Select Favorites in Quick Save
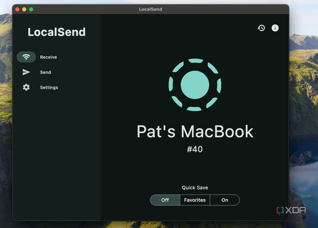This screenshot has height=228, width=318. click(195, 200)
